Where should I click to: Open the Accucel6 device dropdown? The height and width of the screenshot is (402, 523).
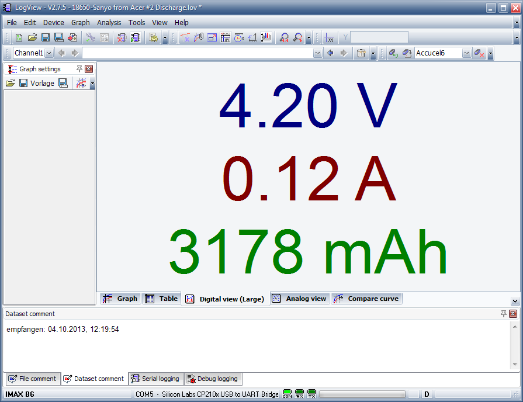pyautogui.click(x=467, y=53)
